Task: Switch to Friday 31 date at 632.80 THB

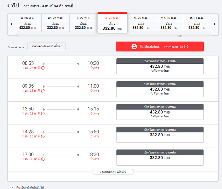Action: point(197,23)
